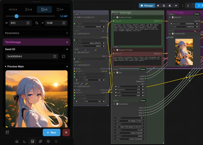Decrease width_ value with left arrow
This screenshot has width=203, height=145.
pos(116,92)
